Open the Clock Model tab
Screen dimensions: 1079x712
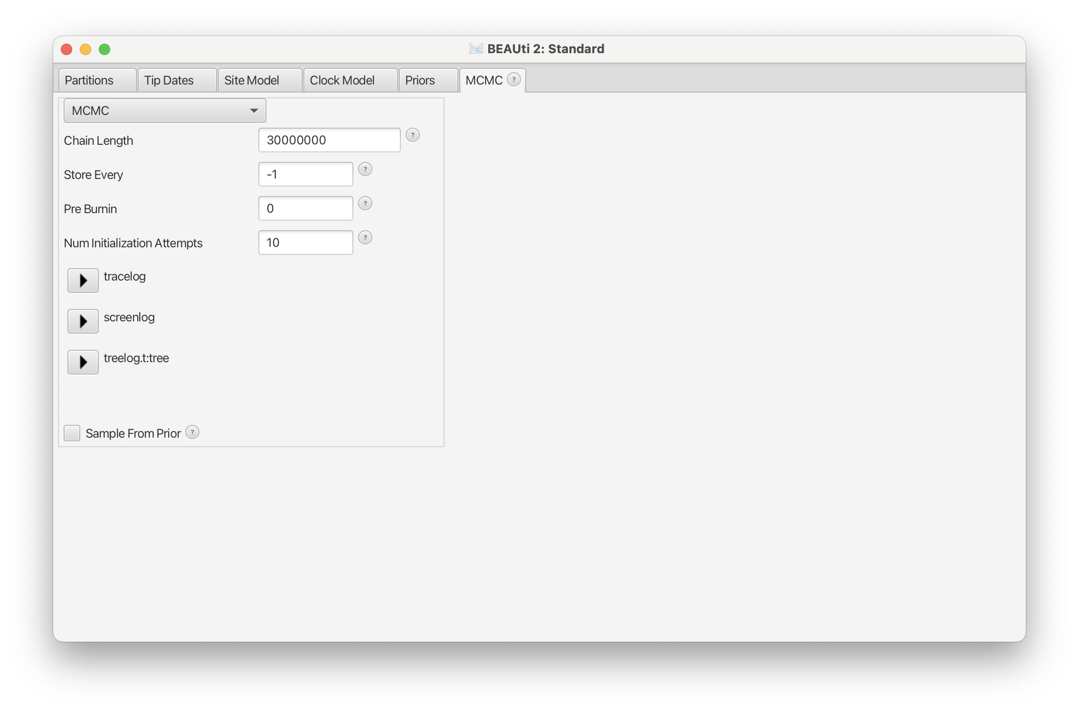350,80
